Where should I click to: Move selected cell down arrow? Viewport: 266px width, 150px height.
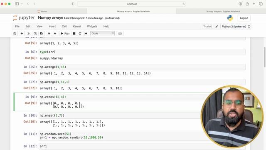(x=55, y=33)
